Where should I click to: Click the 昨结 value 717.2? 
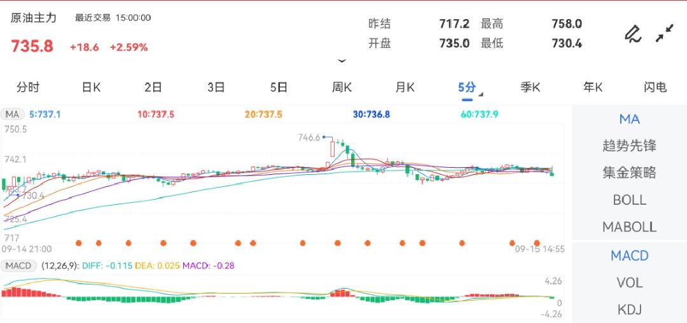pyautogui.click(x=454, y=24)
